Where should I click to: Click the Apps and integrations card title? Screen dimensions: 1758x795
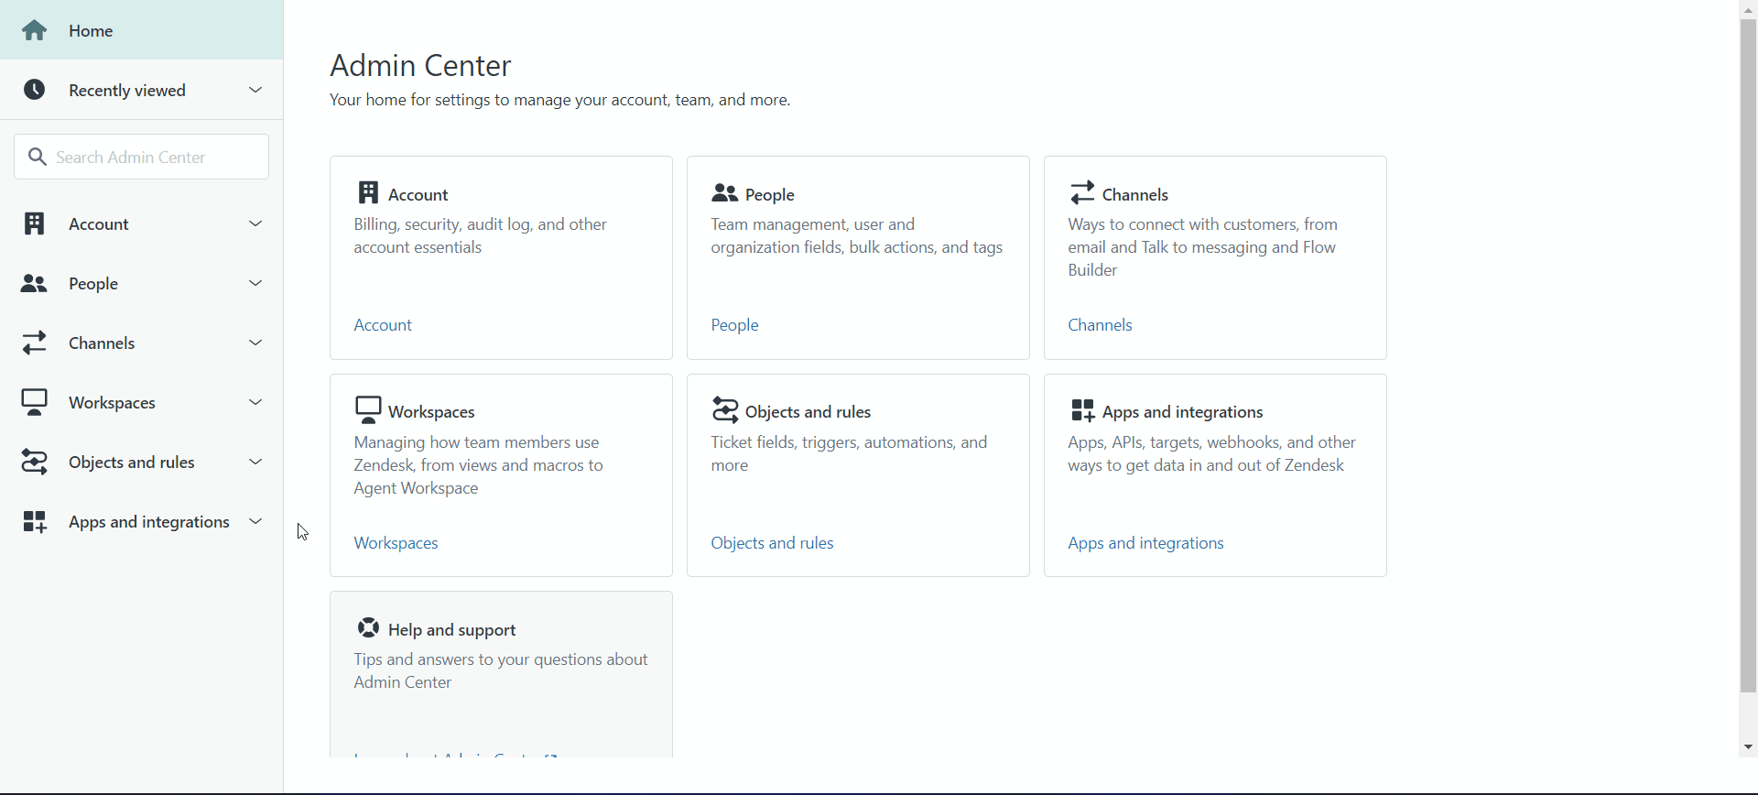pos(1183,412)
